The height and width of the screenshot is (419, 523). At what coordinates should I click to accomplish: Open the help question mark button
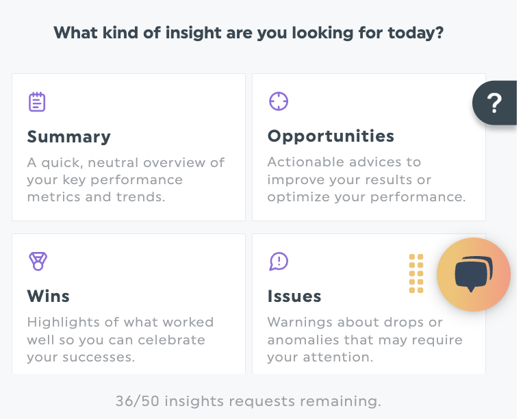pos(494,103)
